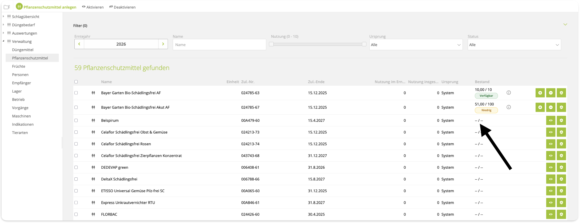Screen dimensions: 580x223
Task: Select checkbox for DeltaX Schädlingsfrei
Action: [76, 179]
